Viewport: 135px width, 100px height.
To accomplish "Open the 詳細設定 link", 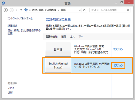I will (12, 26).
